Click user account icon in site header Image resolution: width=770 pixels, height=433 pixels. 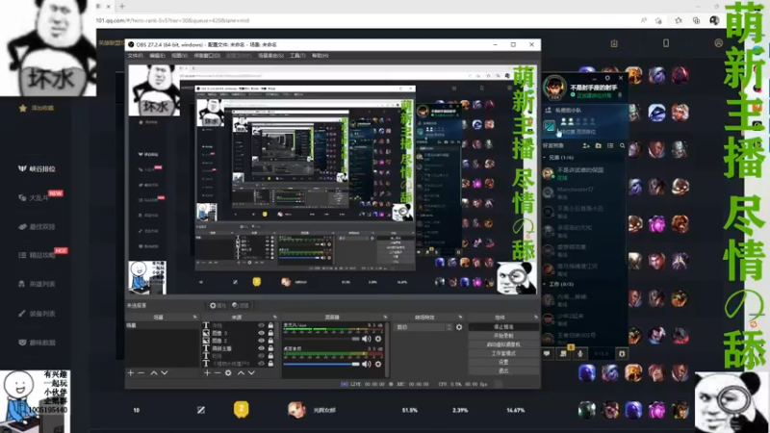pos(718,43)
